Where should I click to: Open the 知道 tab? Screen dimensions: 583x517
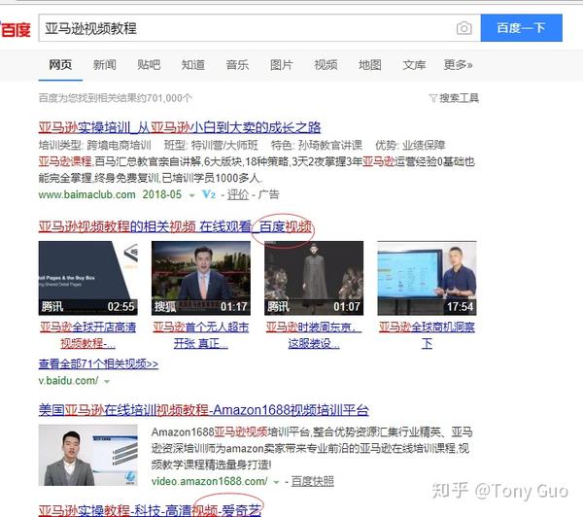tap(193, 65)
